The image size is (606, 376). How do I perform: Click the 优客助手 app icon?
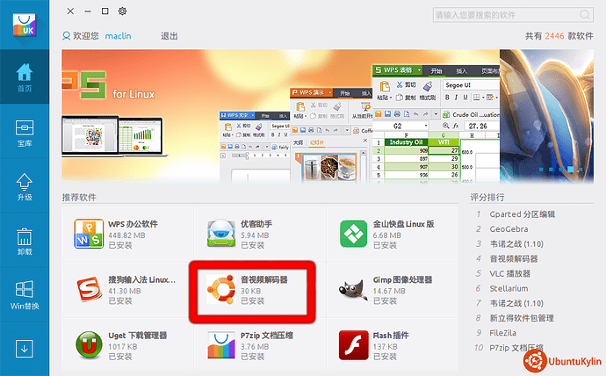[x=221, y=234]
